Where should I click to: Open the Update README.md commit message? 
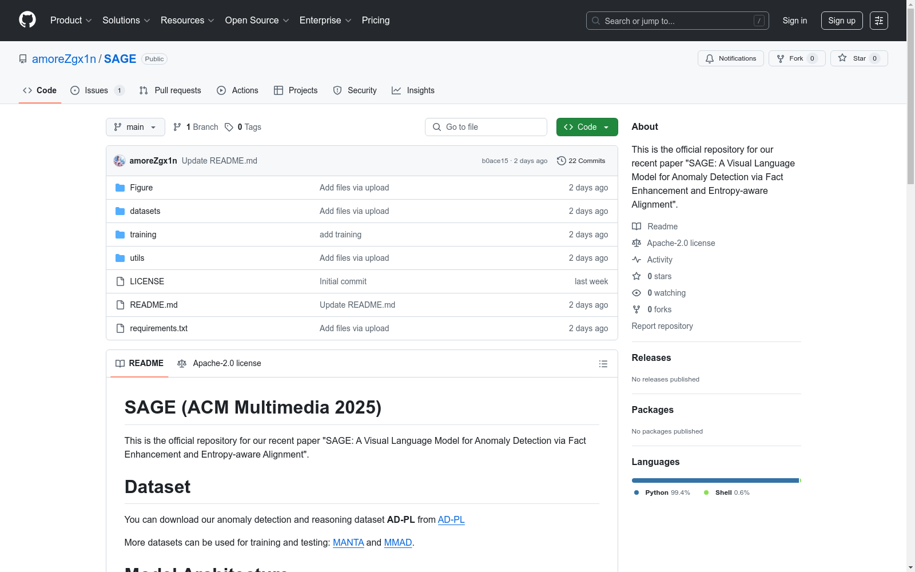click(x=220, y=161)
